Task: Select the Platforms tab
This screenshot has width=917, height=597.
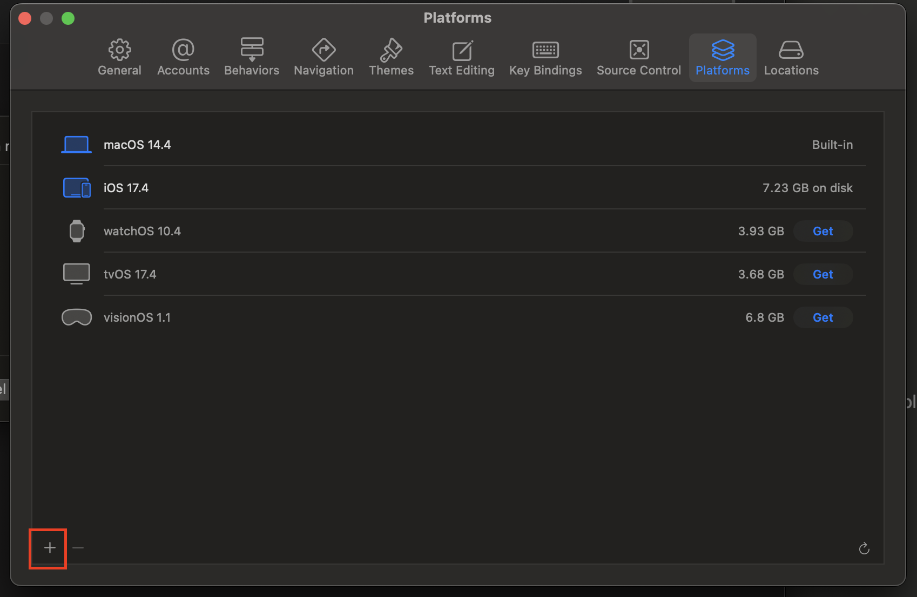Action: 723,58
